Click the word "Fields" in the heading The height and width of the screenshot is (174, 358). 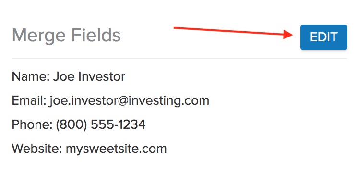coord(96,35)
